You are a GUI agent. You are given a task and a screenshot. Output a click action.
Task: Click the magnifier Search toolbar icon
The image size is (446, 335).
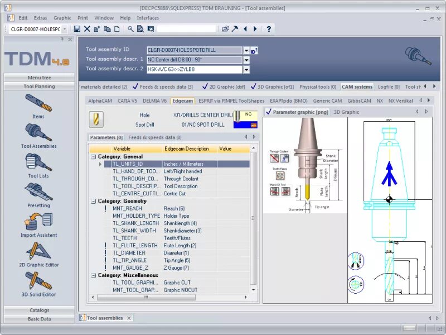pyautogui.click(x=130, y=29)
